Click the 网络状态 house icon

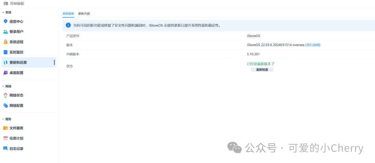tap(6, 95)
